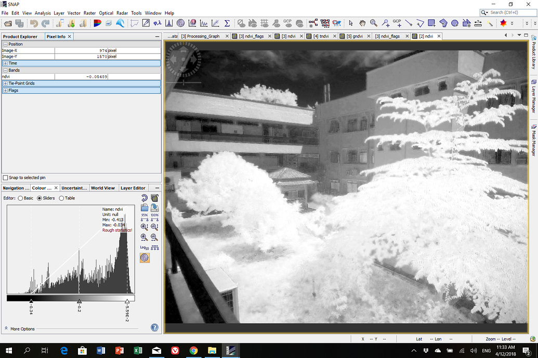Open the Mask Manager side panel
The image size is (538, 358).
pyautogui.click(x=533, y=141)
